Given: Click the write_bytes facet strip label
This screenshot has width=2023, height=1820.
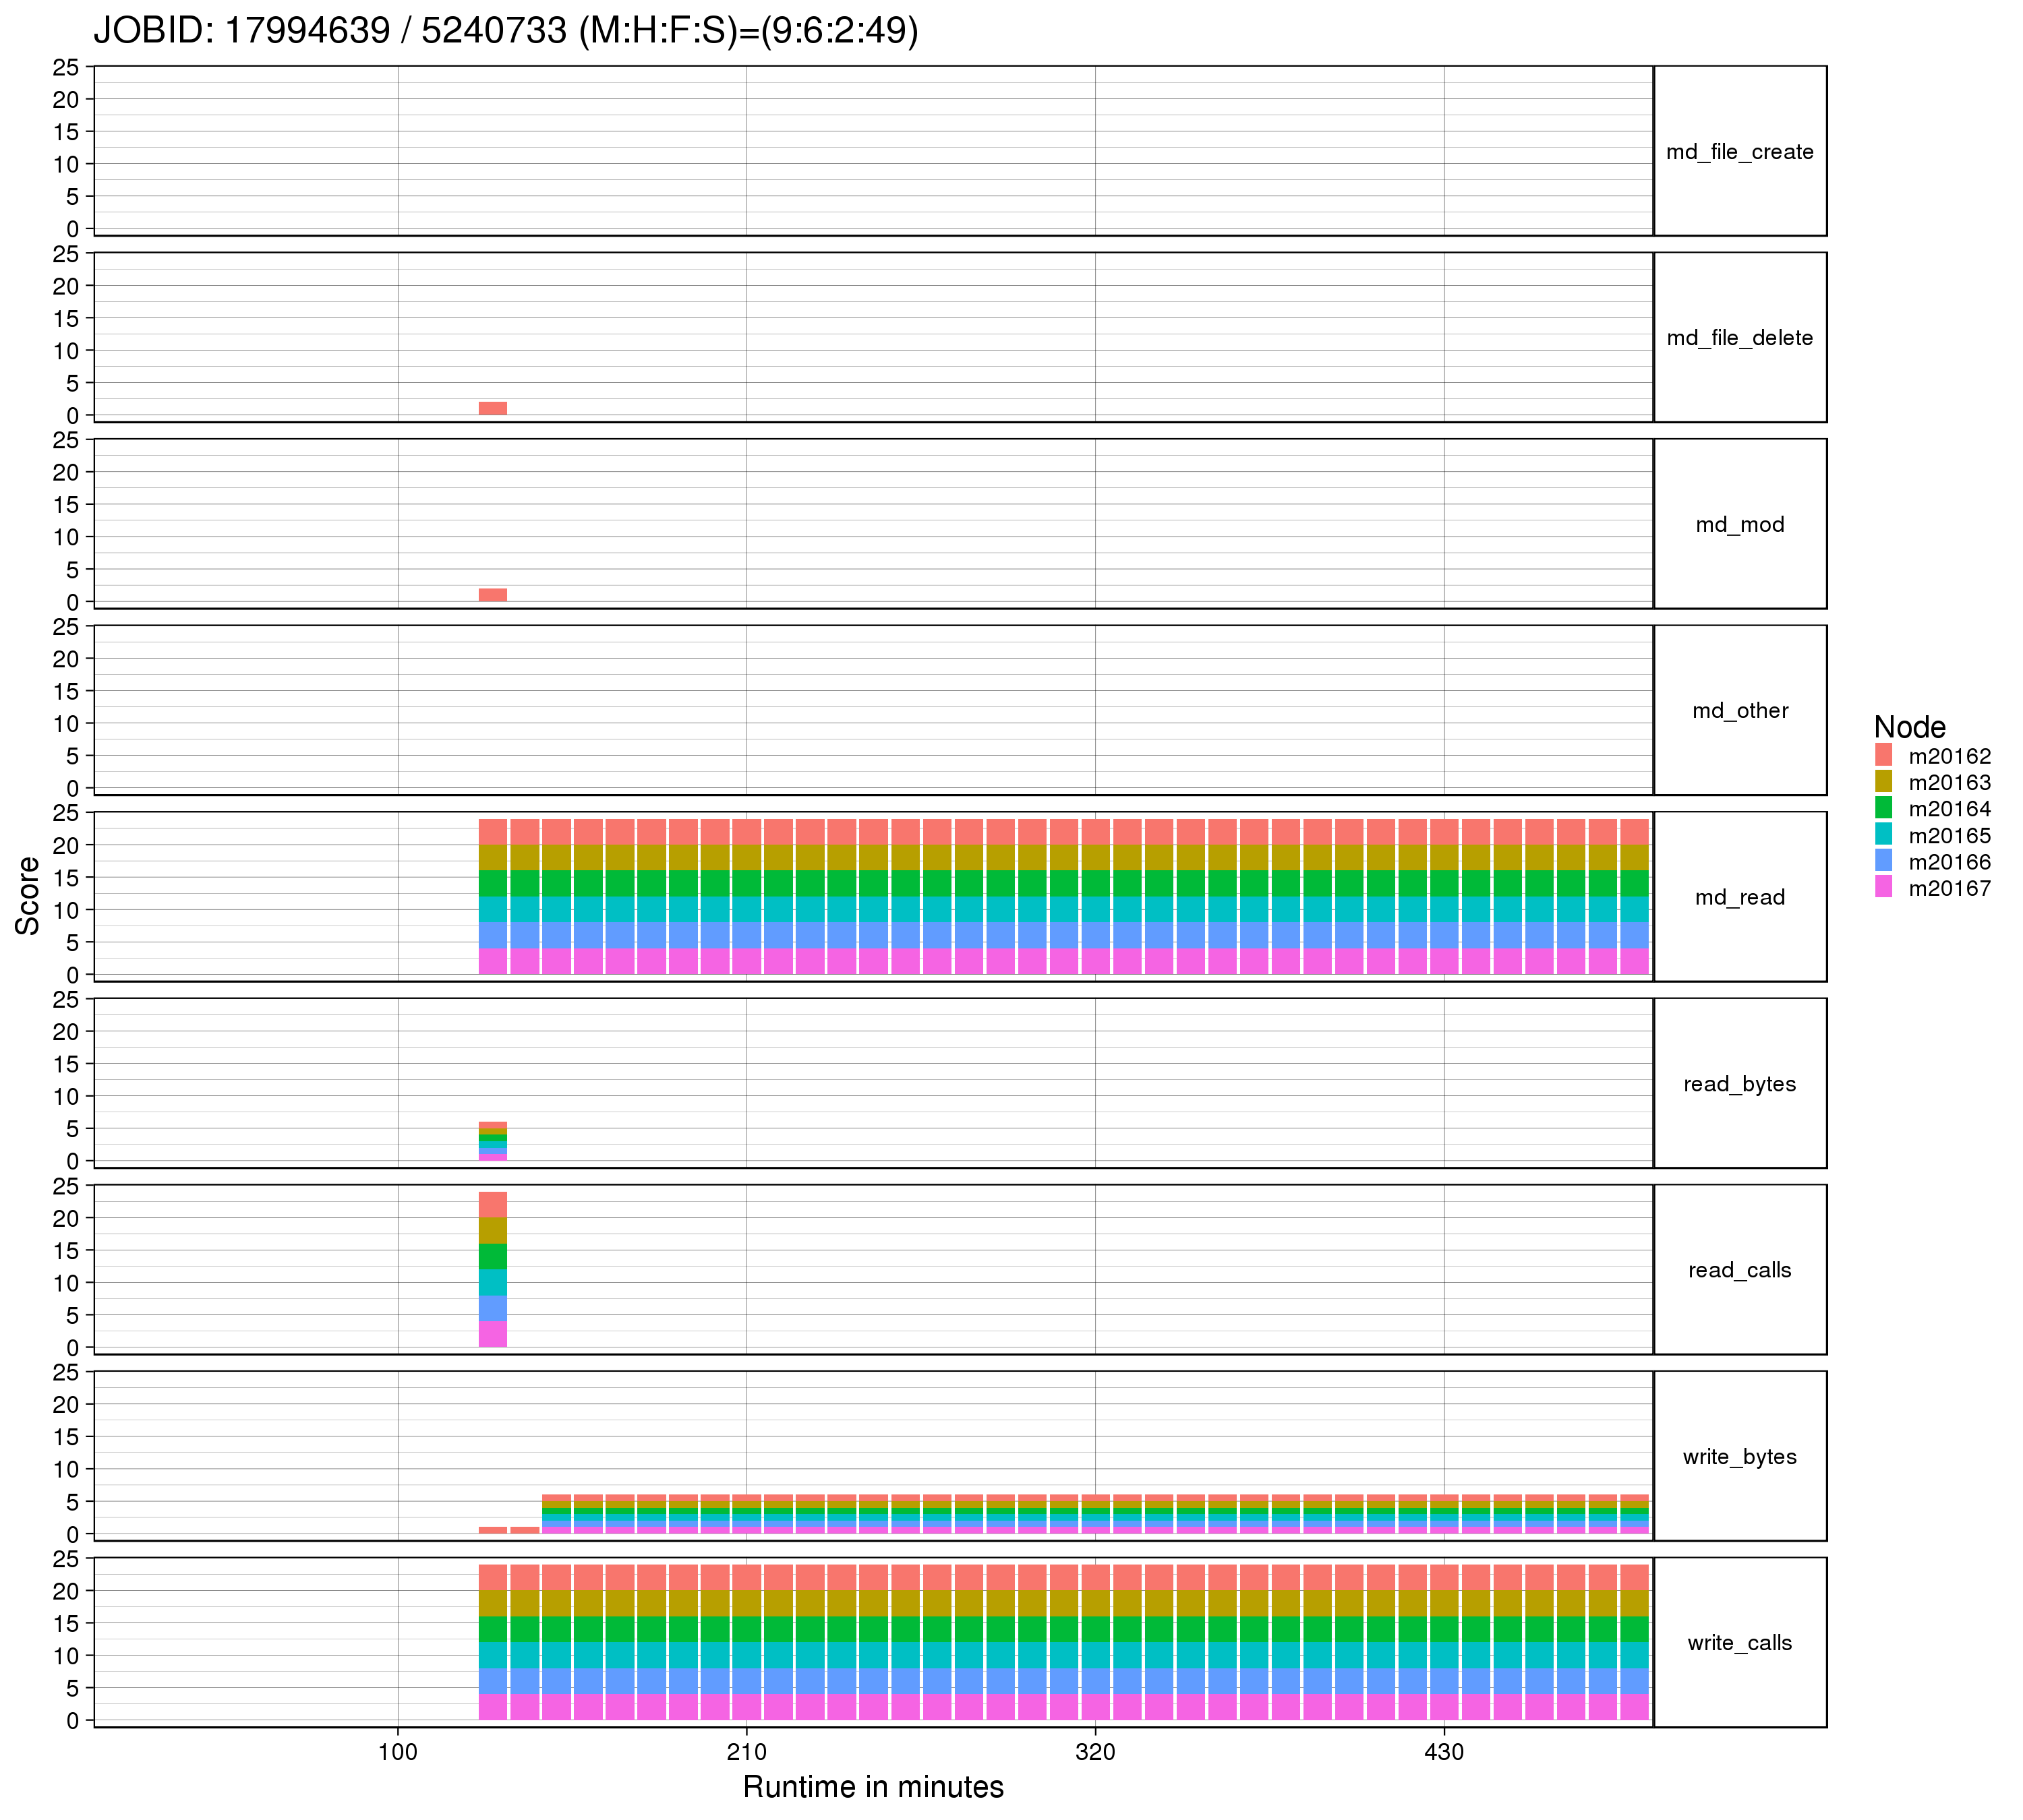Looking at the screenshot, I should point(1739,1457).
